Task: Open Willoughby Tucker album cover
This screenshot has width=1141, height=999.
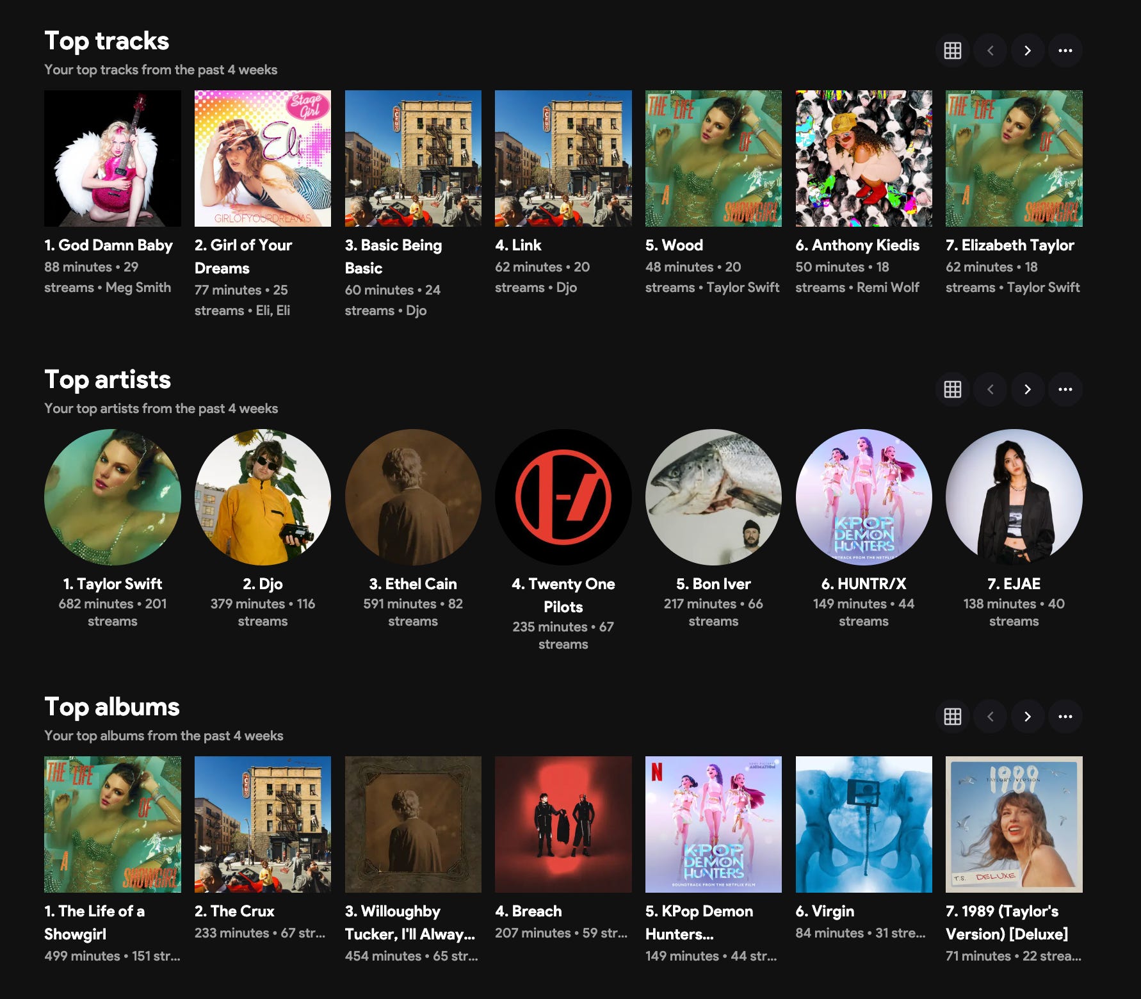Action: coord(413,824)
